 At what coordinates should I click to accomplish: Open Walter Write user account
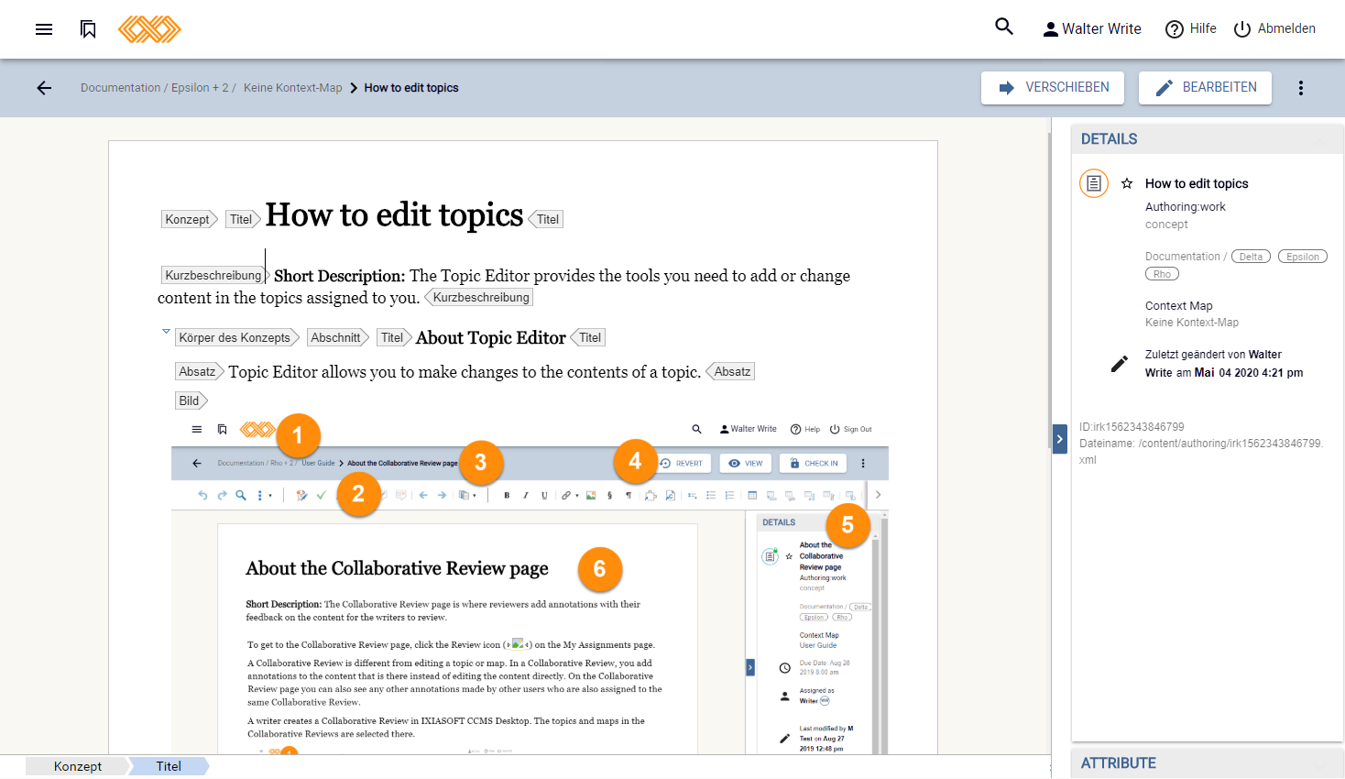pyautogui.click(x=1092, y=29)
